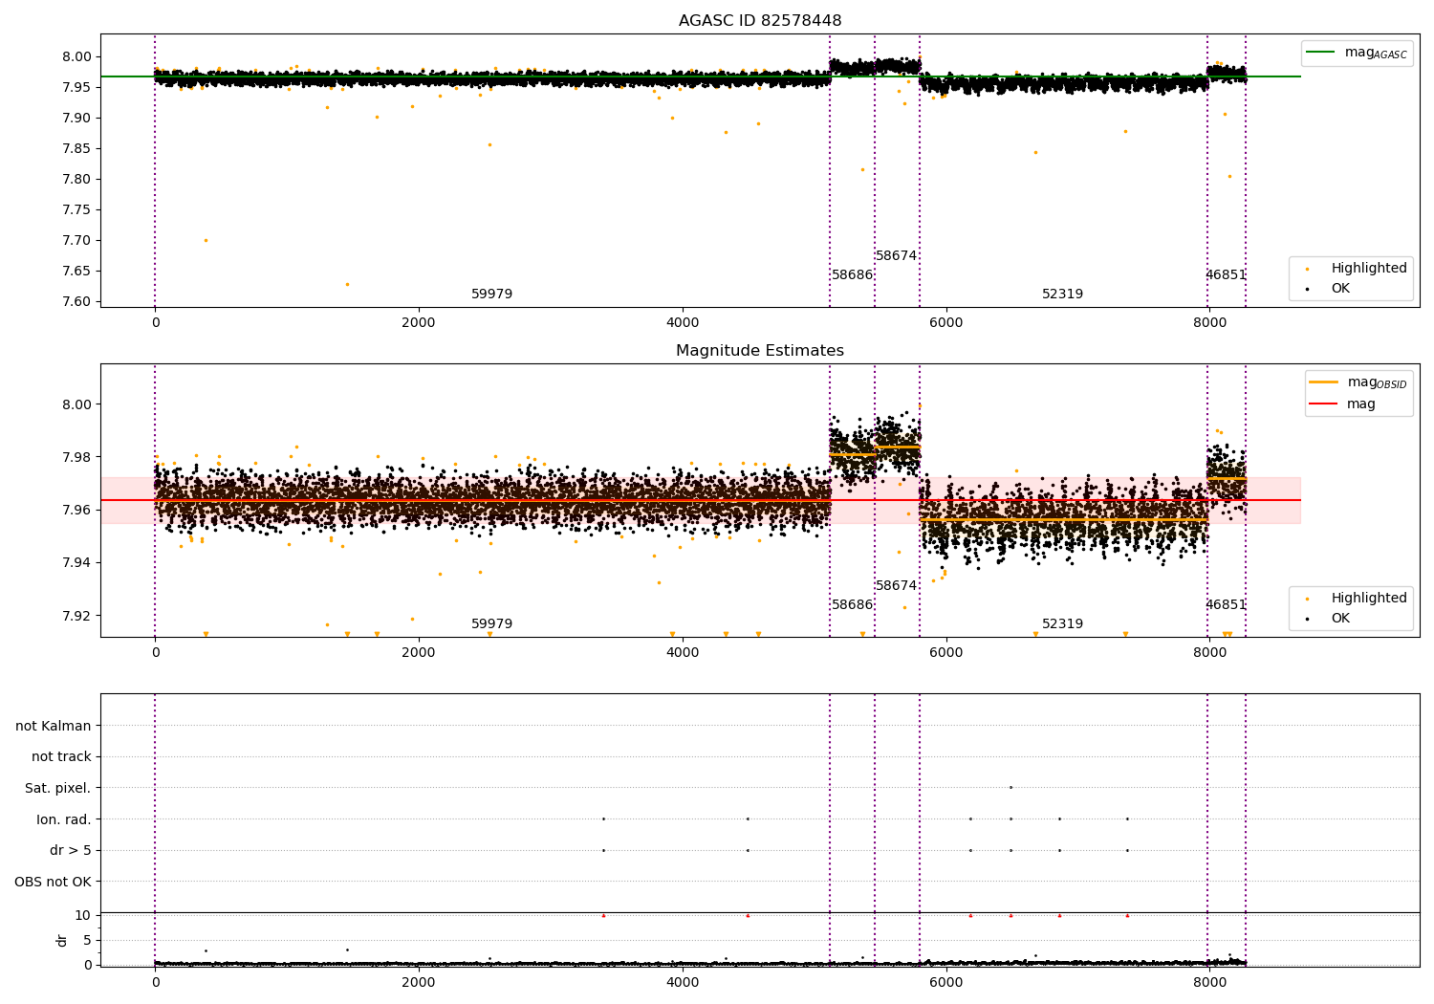Select obsid label 46851 in the top plot
The height and width of the screenshot is (1004, 1434).
click(1226, 275)
